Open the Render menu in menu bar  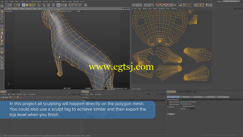(x=57, y=1)
